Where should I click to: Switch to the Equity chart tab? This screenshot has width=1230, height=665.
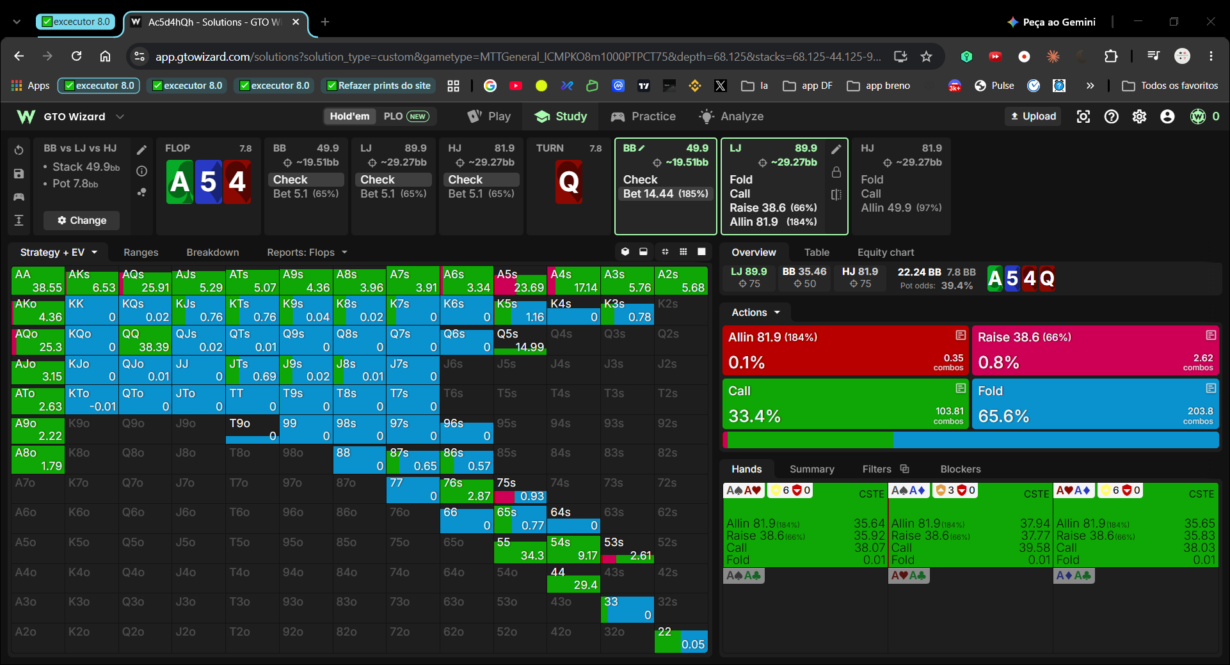(x=886, y=253)
